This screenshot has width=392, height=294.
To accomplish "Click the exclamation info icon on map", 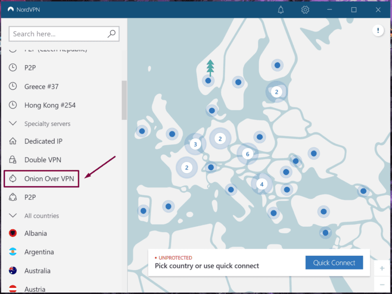I will (x=378, y=31).
